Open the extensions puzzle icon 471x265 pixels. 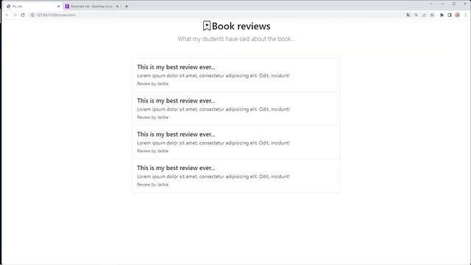coord(442,15)
